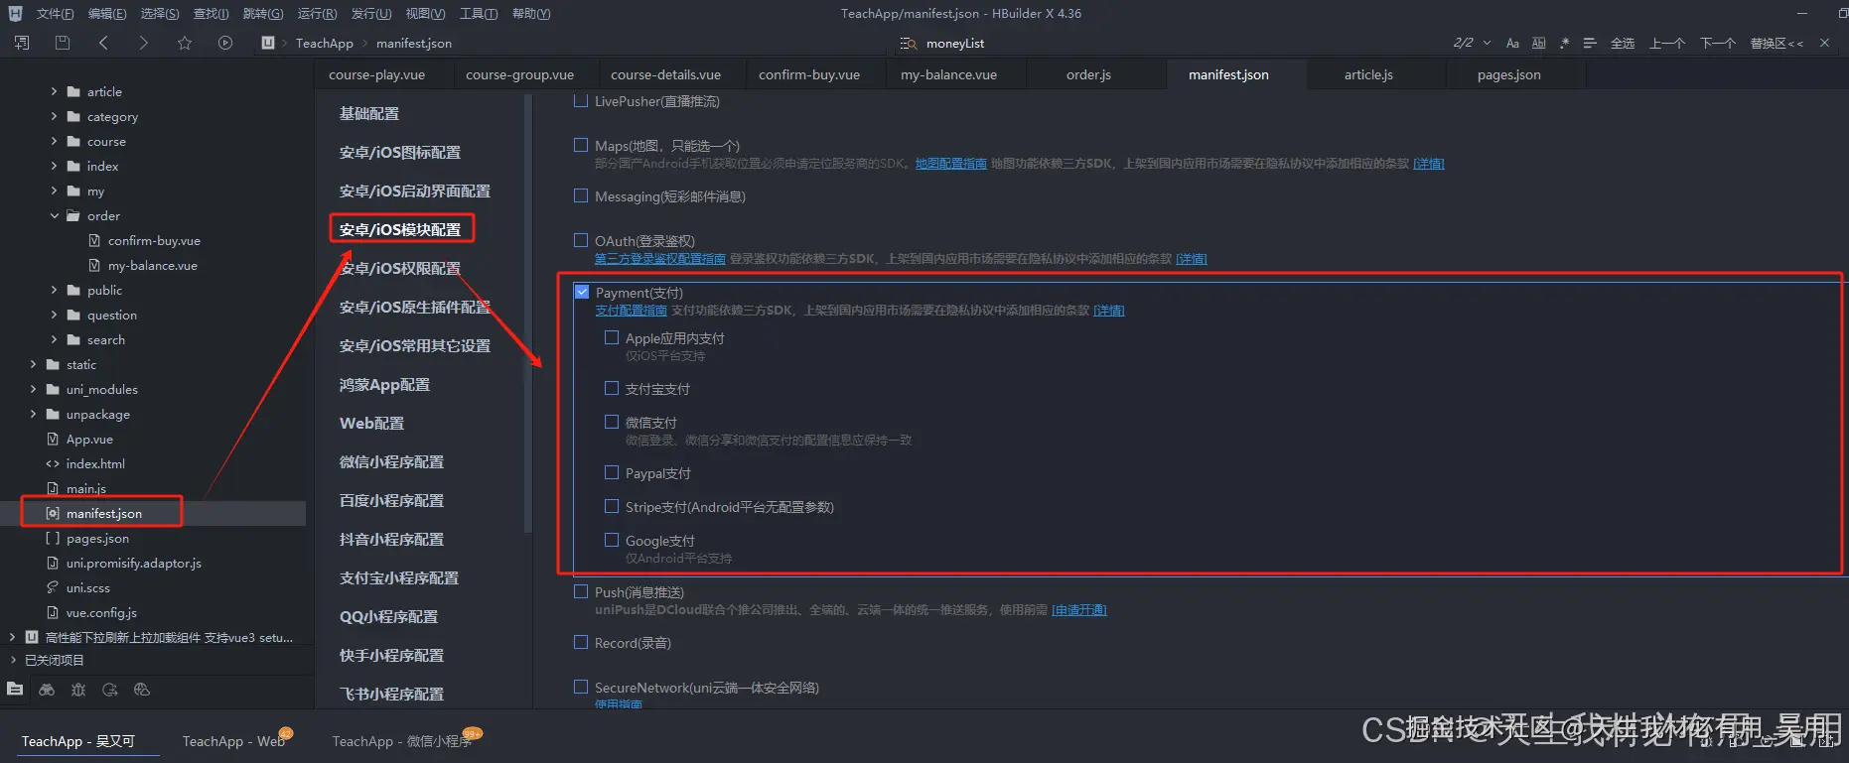This screenshot has height=763, width=1849.
Task: Toggle the regex search icon
Action: (x=1565, y=43)
